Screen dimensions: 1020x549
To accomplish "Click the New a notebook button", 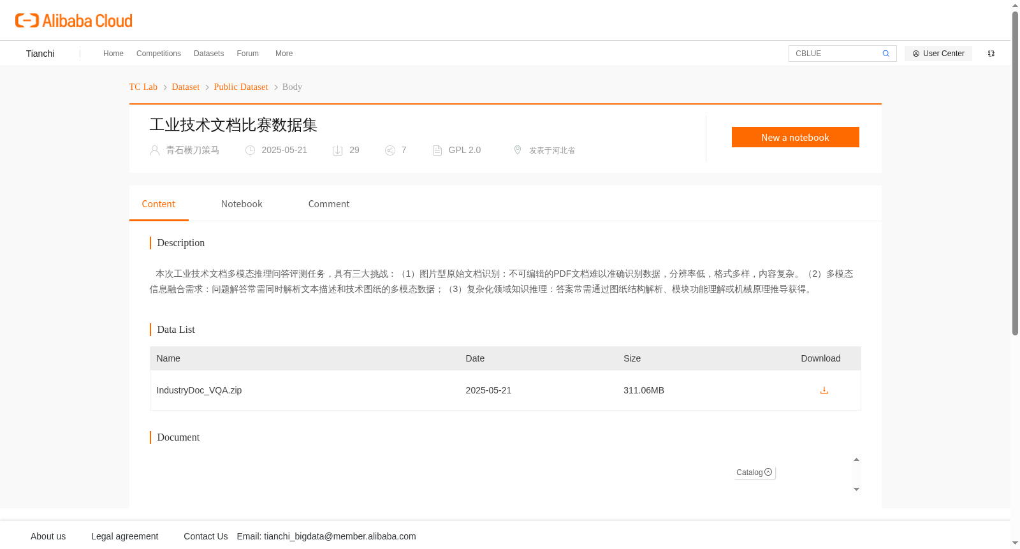I will click(796, 137).
